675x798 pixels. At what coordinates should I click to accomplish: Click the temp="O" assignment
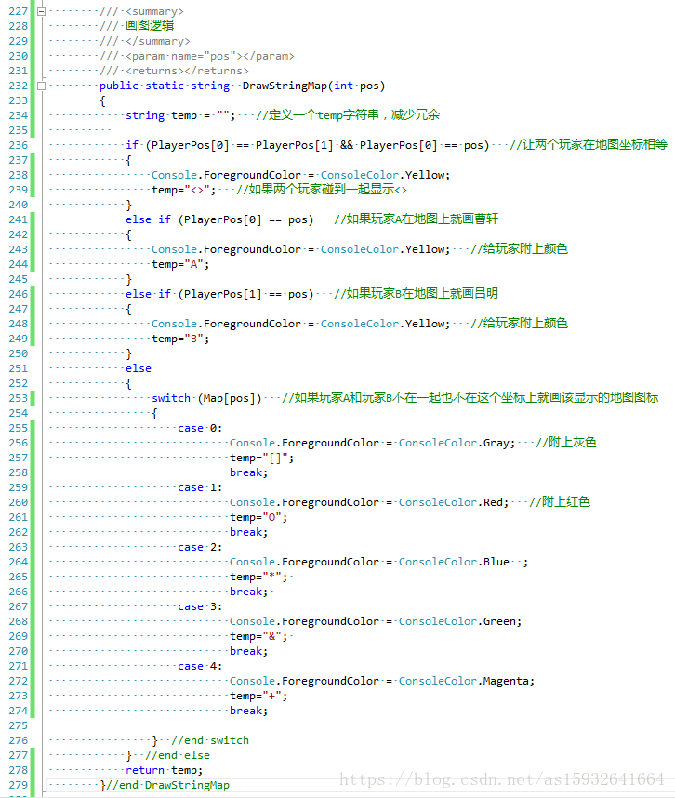258,517
